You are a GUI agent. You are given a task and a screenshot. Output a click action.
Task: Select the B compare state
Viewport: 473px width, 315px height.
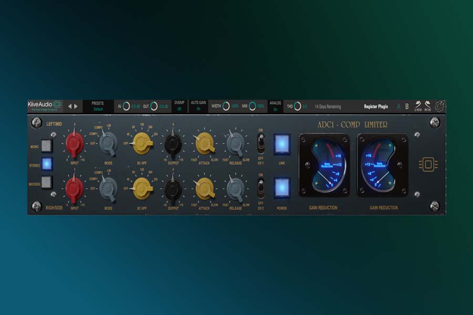click(407, 107)
